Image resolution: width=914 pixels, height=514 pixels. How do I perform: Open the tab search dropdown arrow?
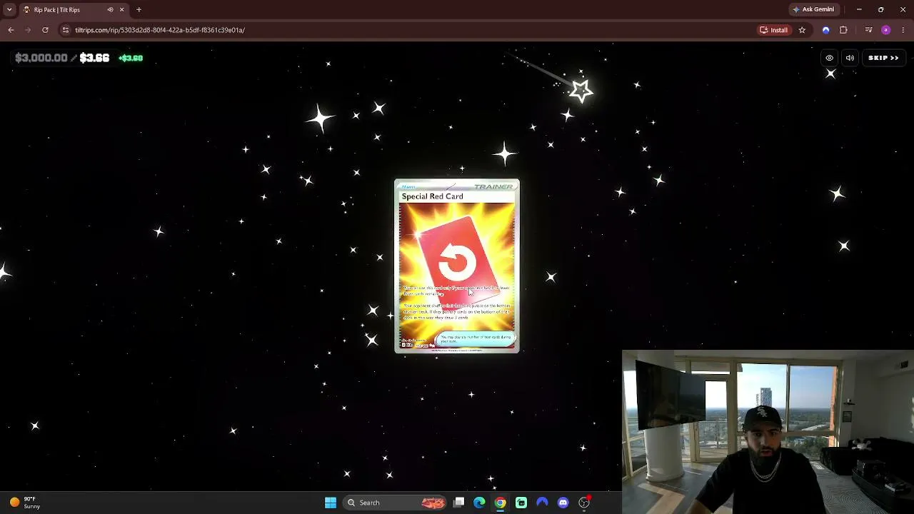(9, 9)
